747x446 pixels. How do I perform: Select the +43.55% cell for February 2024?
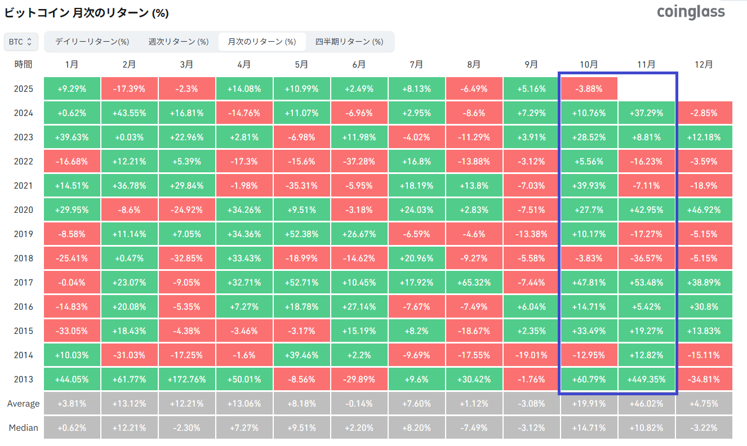tap(129, 113)
